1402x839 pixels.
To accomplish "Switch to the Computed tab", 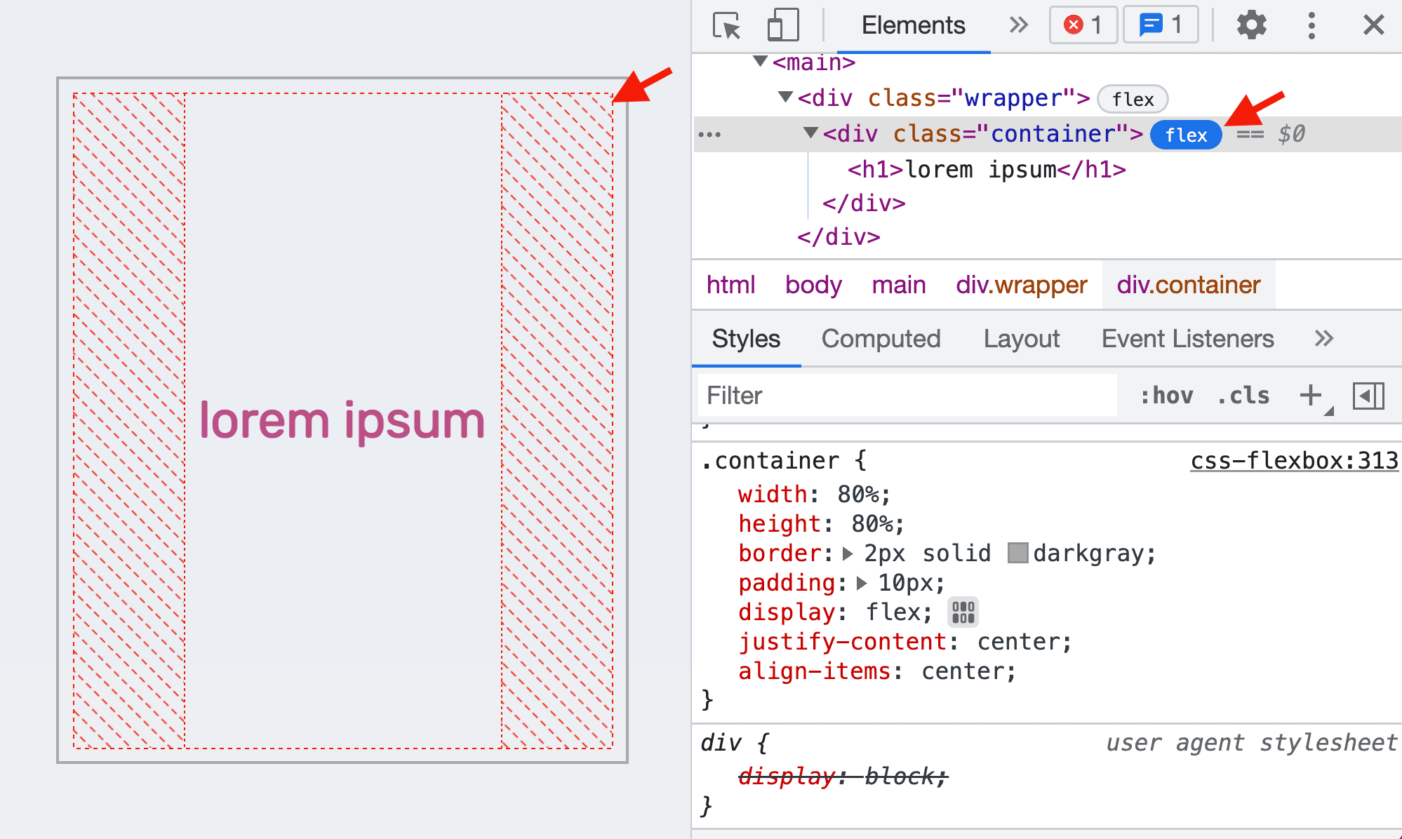I will point(880,337).
